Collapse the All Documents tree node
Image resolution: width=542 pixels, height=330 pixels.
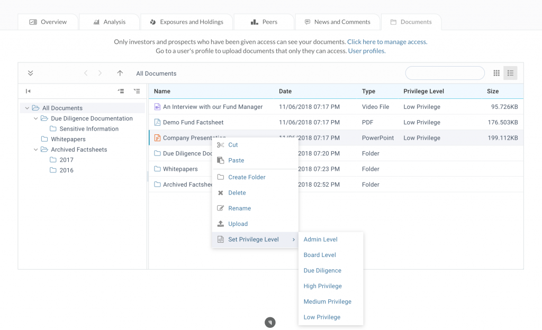(27, 107)
